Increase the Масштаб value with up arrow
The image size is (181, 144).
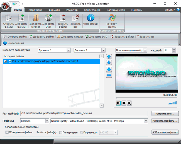coord(174,49)
